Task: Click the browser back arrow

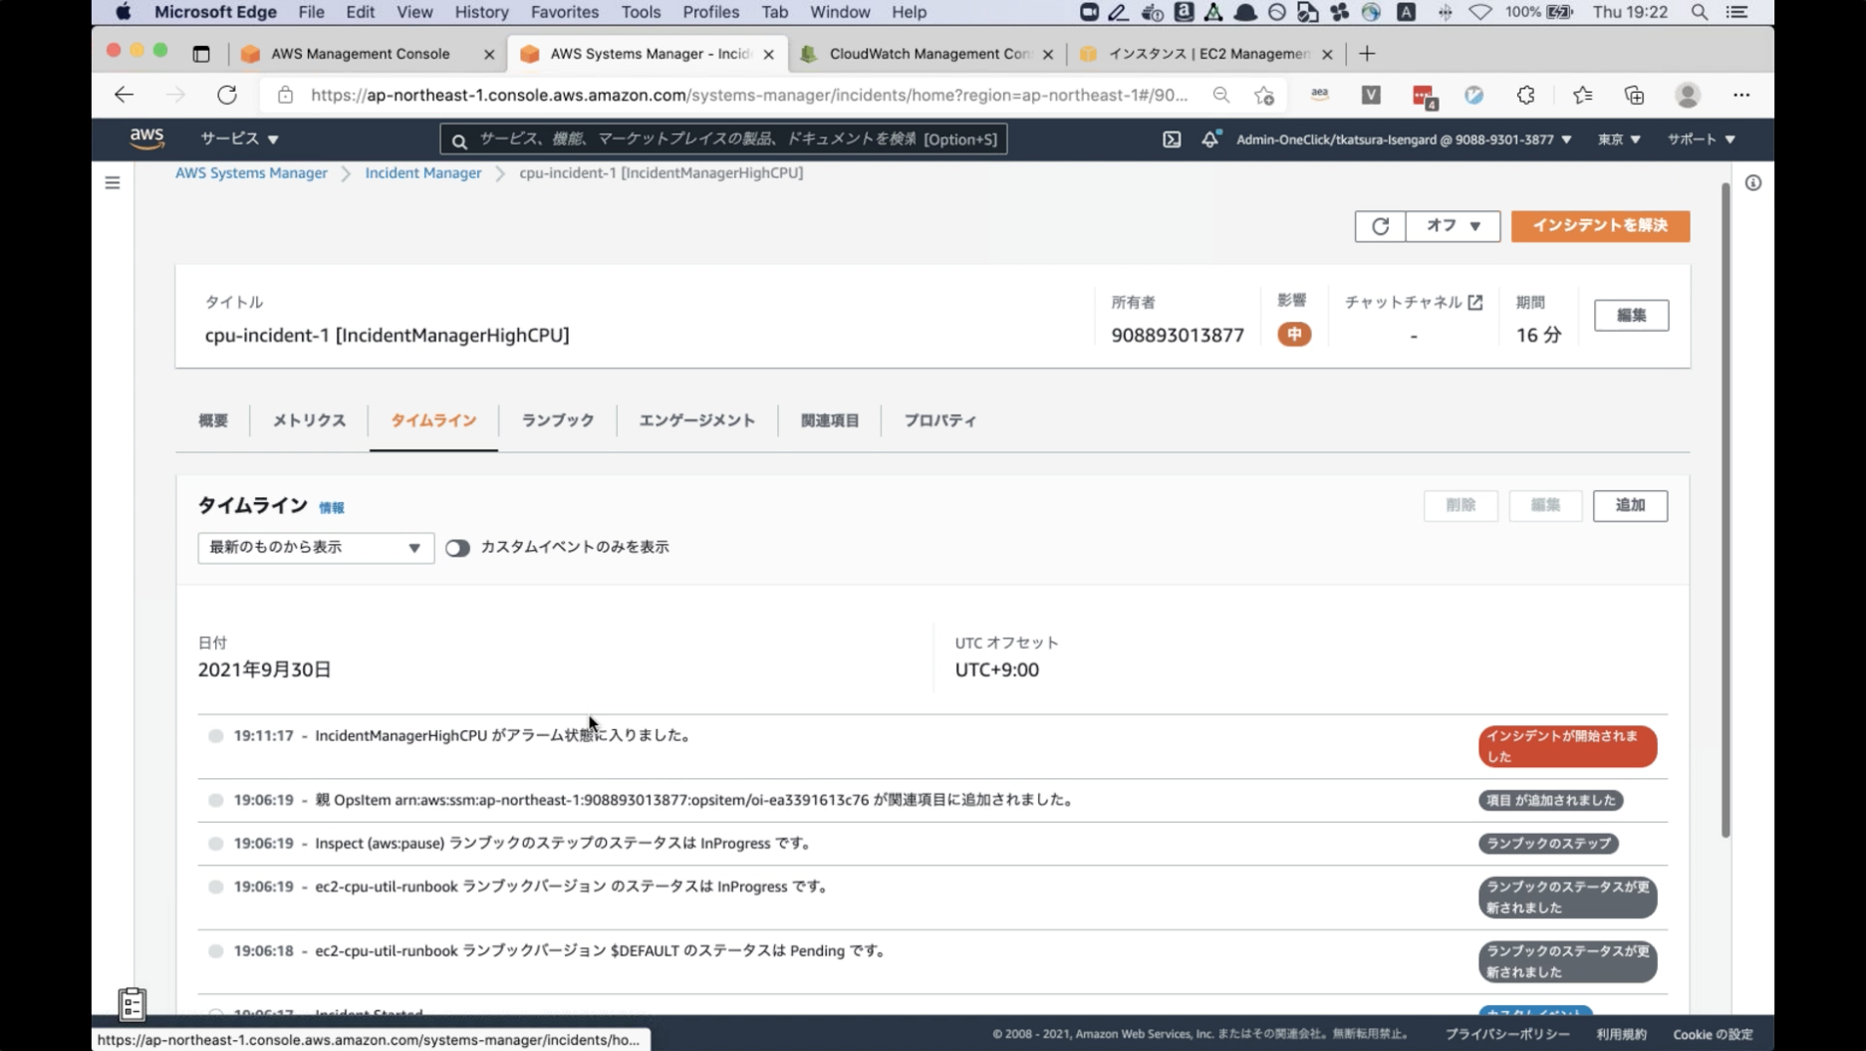Action: (x=124, y=95)
